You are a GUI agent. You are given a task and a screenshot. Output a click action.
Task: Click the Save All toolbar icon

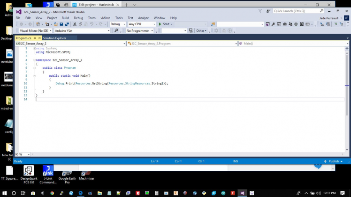(67, 24)
